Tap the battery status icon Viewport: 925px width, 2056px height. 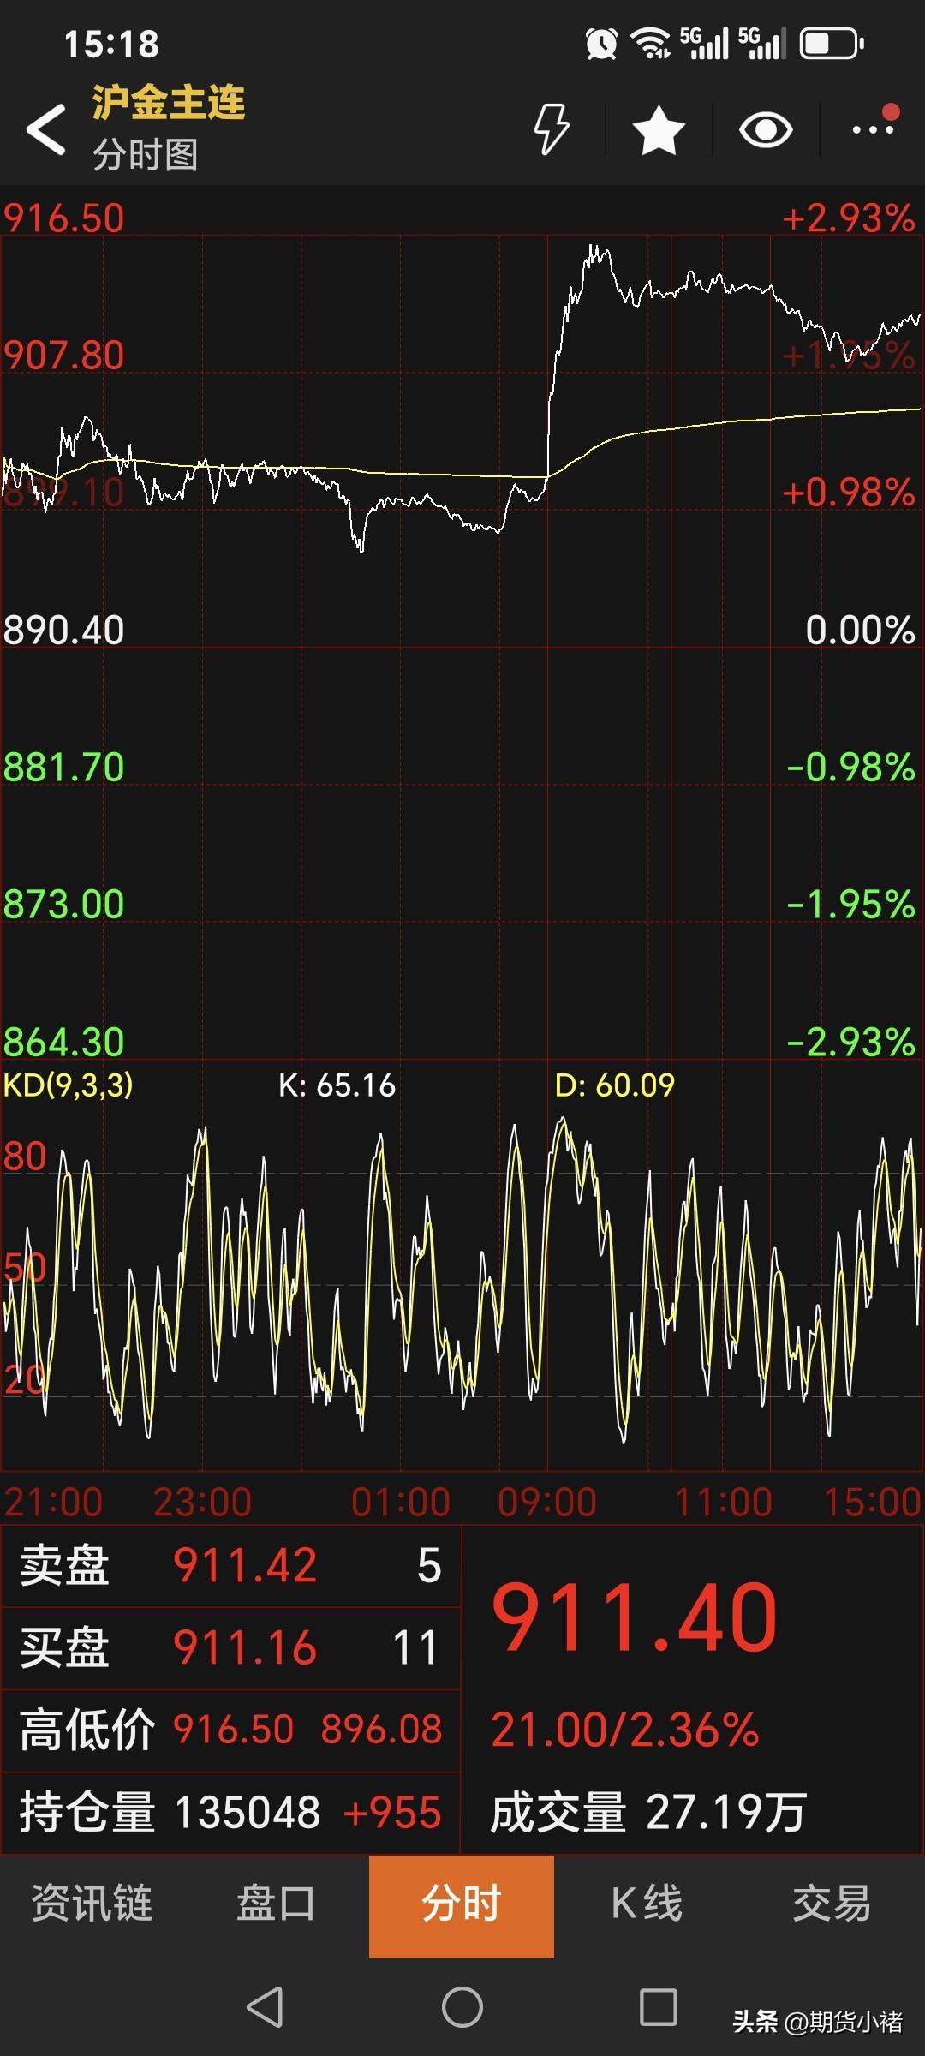tap(832, 43)
